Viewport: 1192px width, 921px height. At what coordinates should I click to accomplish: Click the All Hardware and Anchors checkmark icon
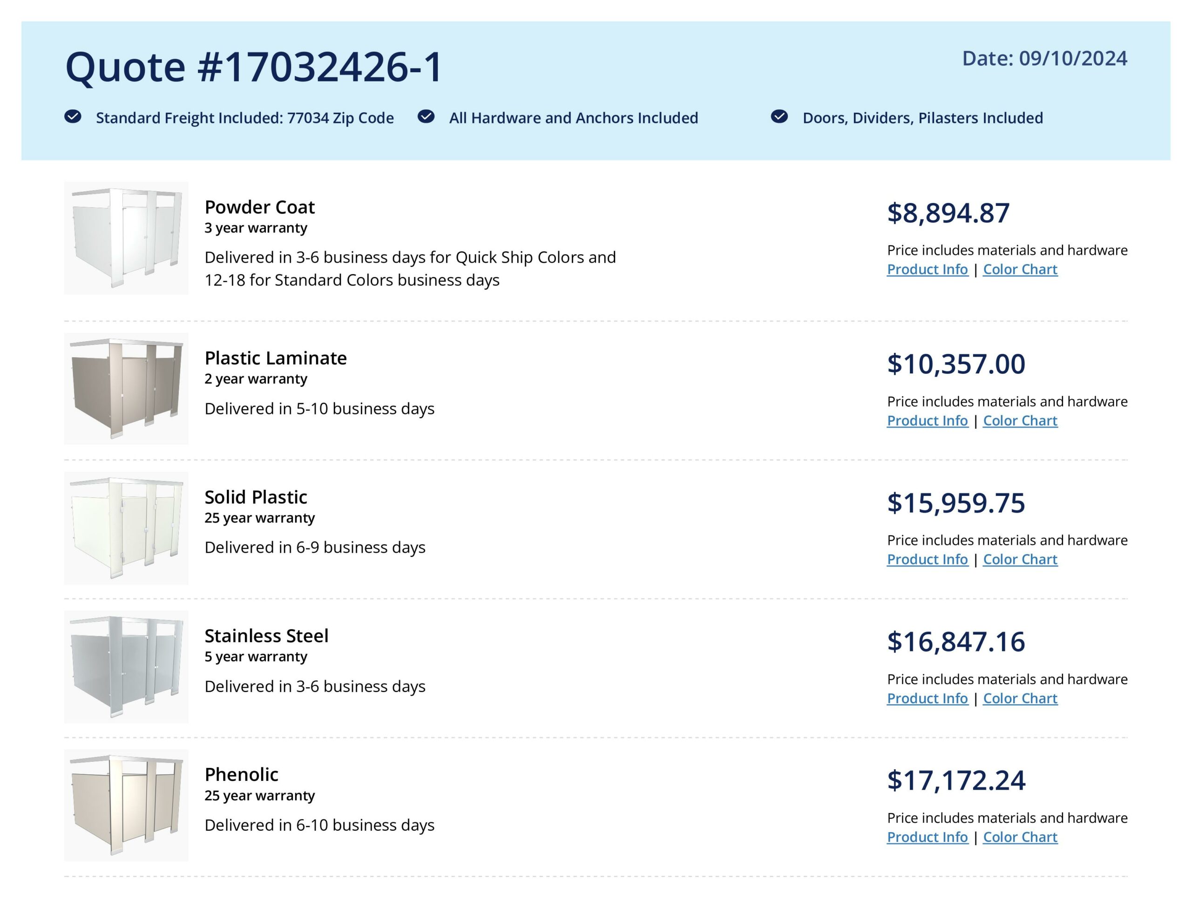click(426, 116)
